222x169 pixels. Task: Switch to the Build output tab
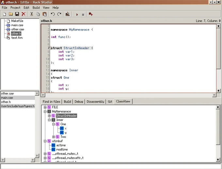(x=67, y=102)
